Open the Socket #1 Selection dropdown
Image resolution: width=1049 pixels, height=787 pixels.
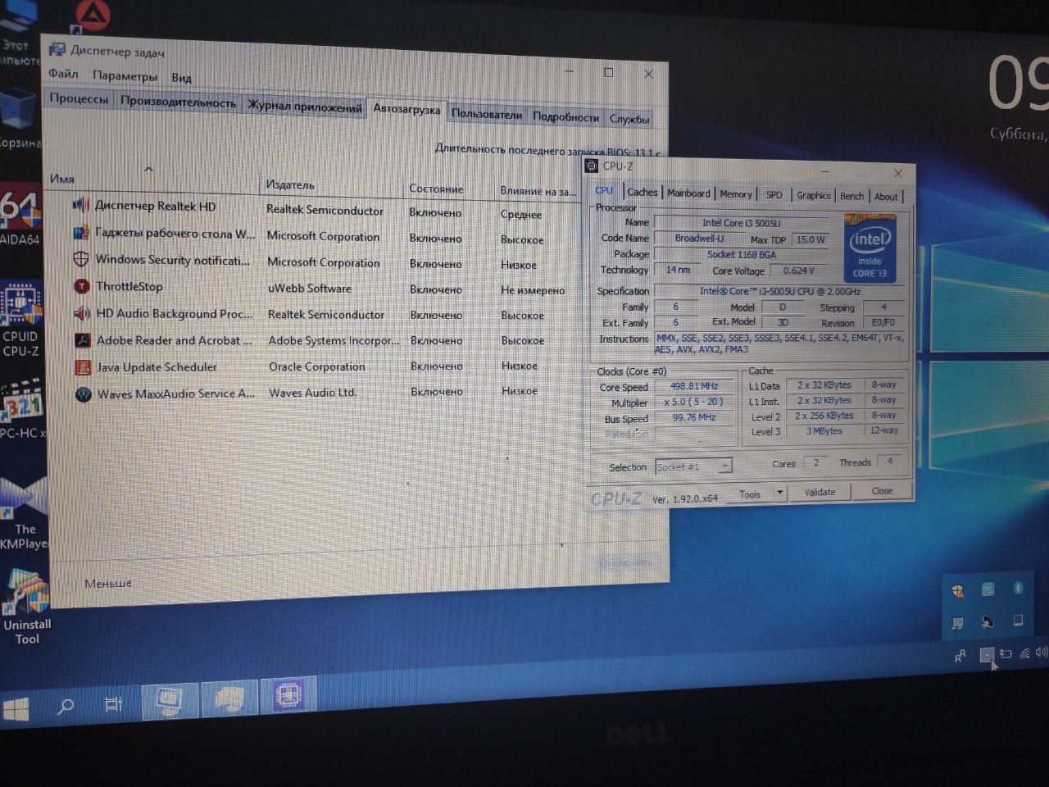(693, 466)
